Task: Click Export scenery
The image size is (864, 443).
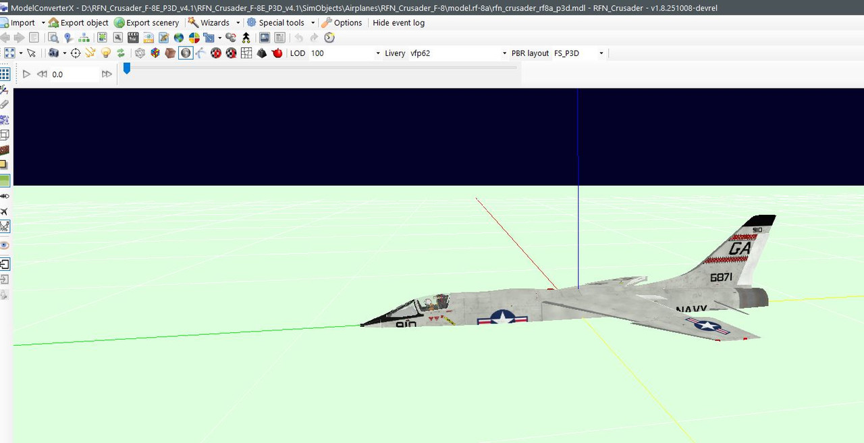Action: click(x=146, y=22)
